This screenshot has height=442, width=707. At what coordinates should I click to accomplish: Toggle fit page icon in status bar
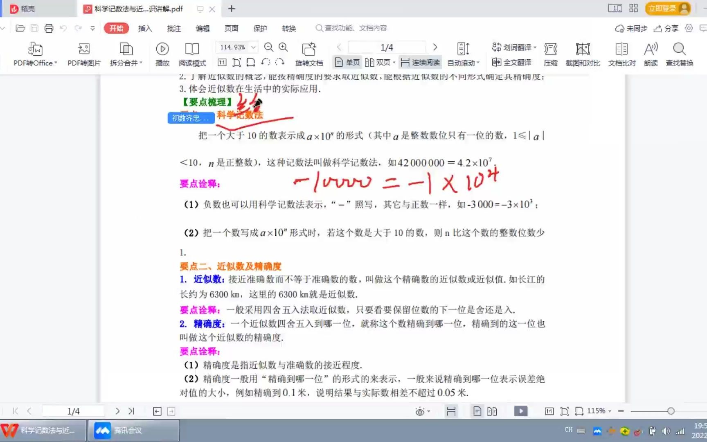[565, 411]
